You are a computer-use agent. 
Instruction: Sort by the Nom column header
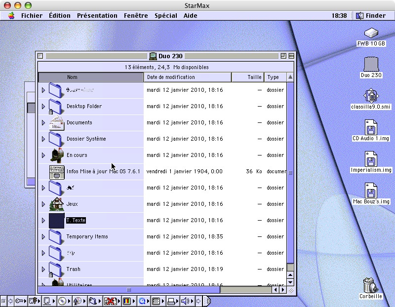coord(91,77)
